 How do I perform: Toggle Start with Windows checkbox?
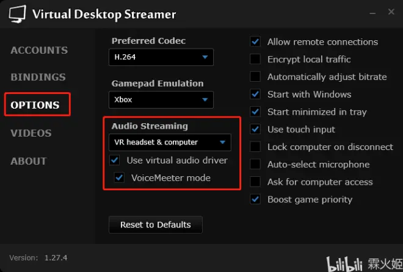(x=255, y=94)
